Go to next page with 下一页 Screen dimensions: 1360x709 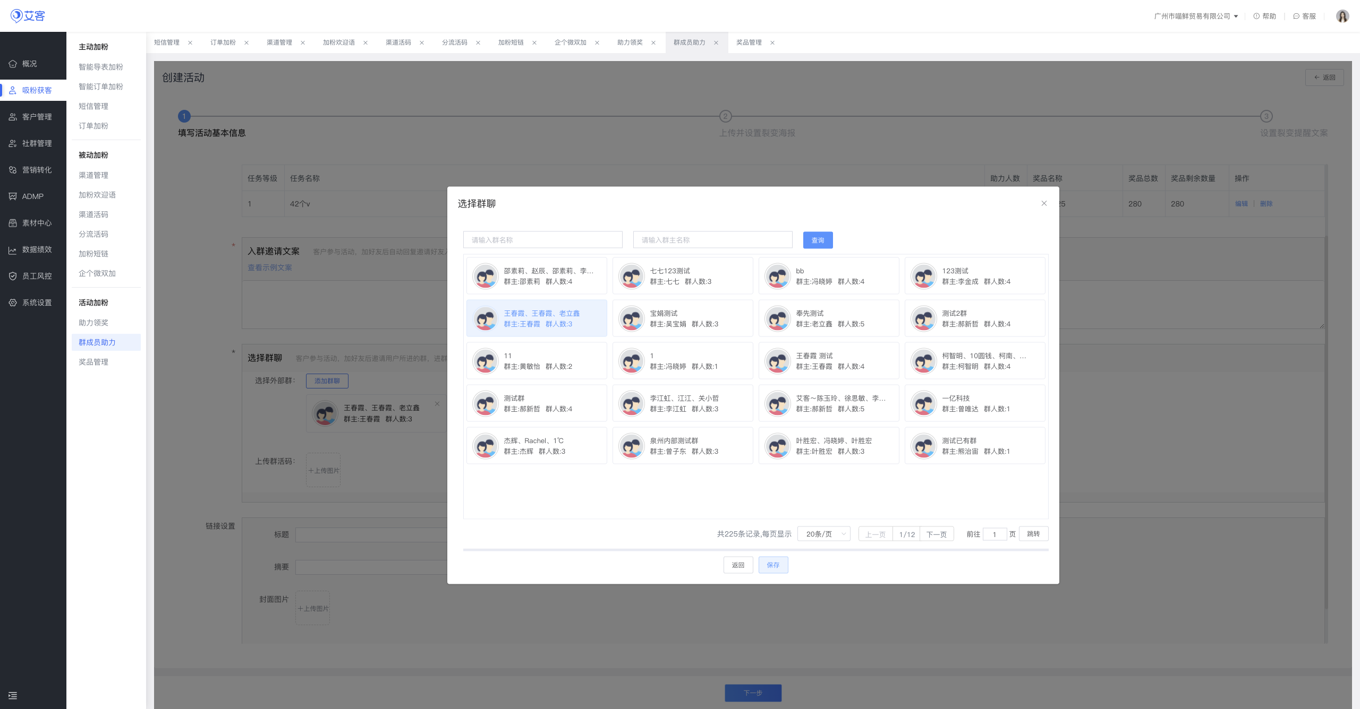(x=937, y=534)
